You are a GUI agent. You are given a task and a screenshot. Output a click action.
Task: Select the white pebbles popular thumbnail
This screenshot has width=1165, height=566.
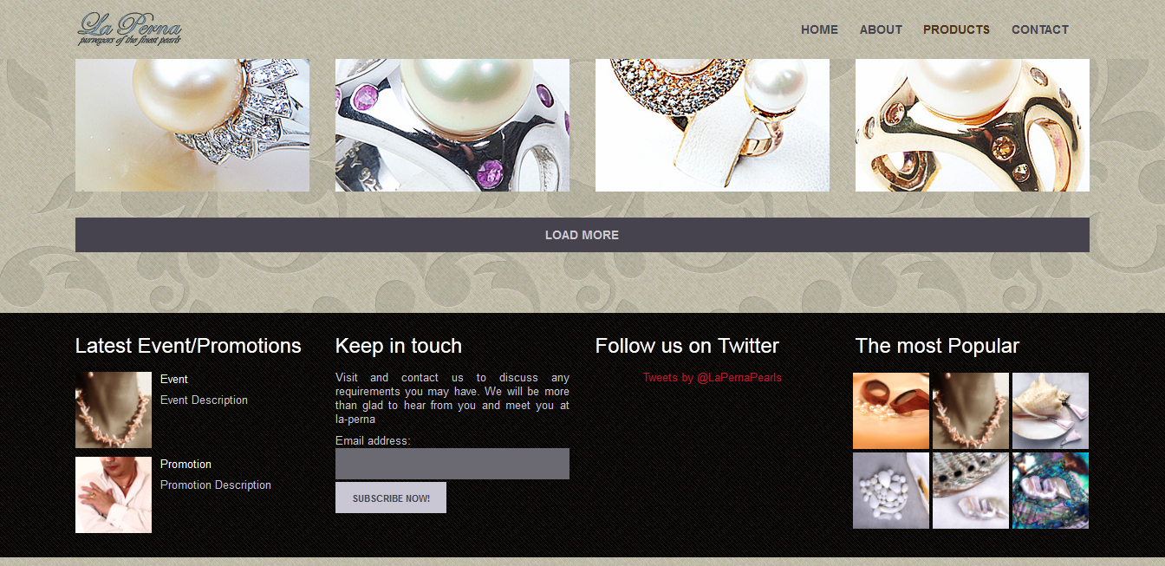click(x=891, y=491)
